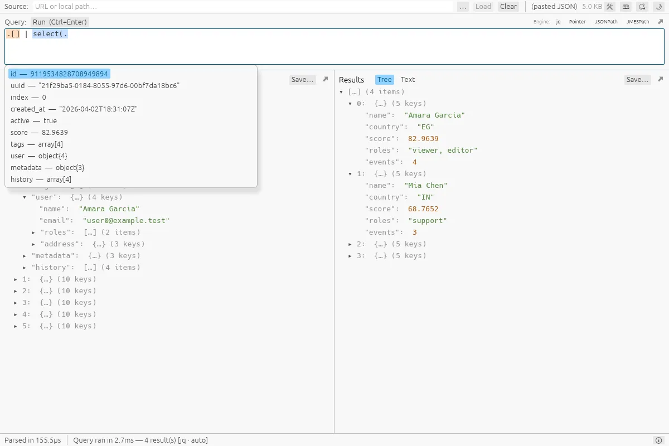
Task: Toggle dark mode moon icon
Action: pos(658,7)
